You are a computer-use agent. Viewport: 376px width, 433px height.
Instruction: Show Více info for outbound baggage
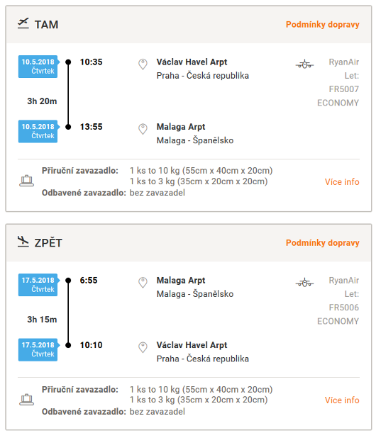(x=342, y=182)
